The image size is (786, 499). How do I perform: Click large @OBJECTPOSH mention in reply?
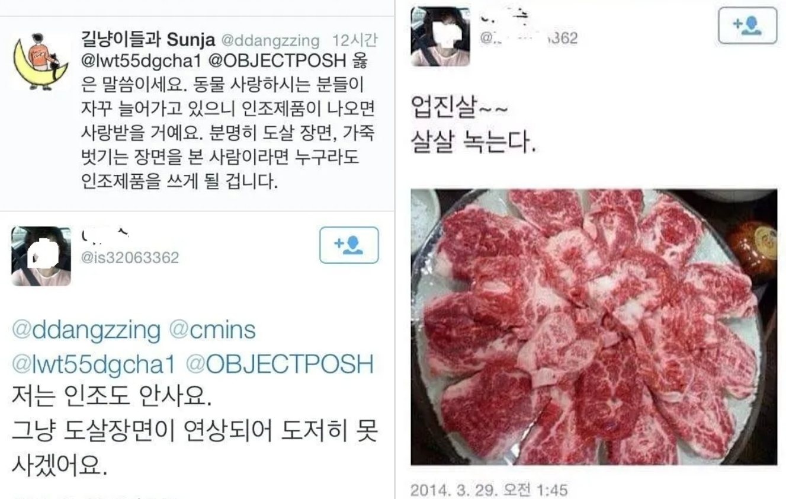point(280,364)
